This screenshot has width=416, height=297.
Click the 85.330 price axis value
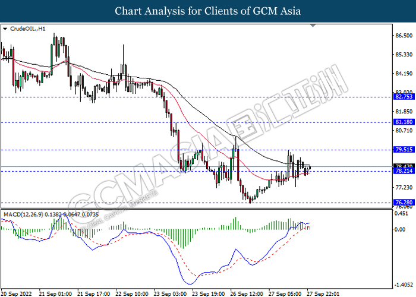pyautogui.click(x=404, y=55)
